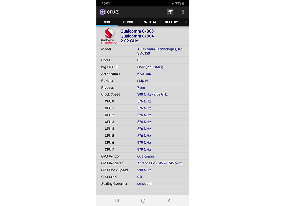Screen dimensions: 286x206
Task: Tap the GPU Load 0 % value
Action: coord(140,177)
